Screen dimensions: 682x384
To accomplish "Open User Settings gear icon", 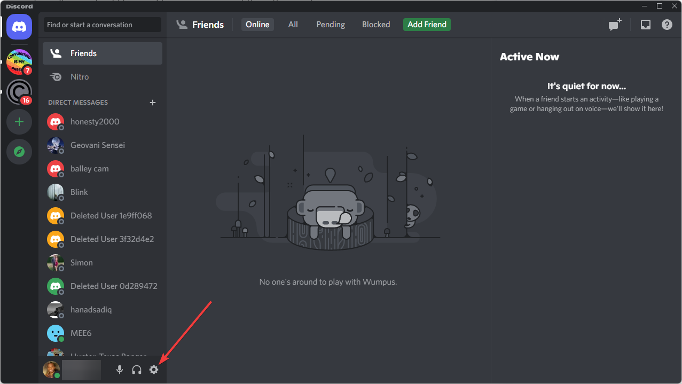I will [154, 370].
